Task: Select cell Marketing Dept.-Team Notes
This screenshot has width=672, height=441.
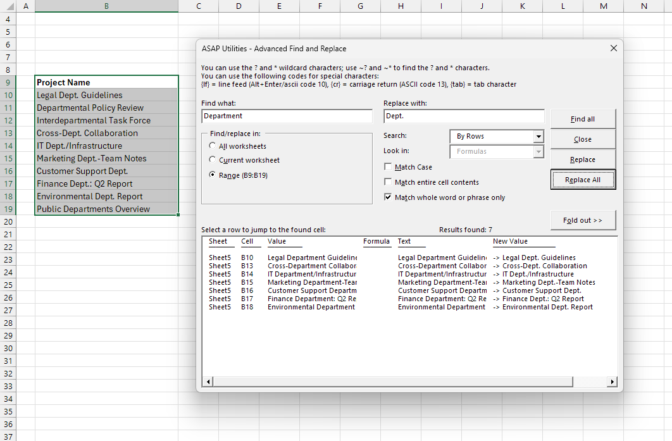Action: (x=106, y=158)
